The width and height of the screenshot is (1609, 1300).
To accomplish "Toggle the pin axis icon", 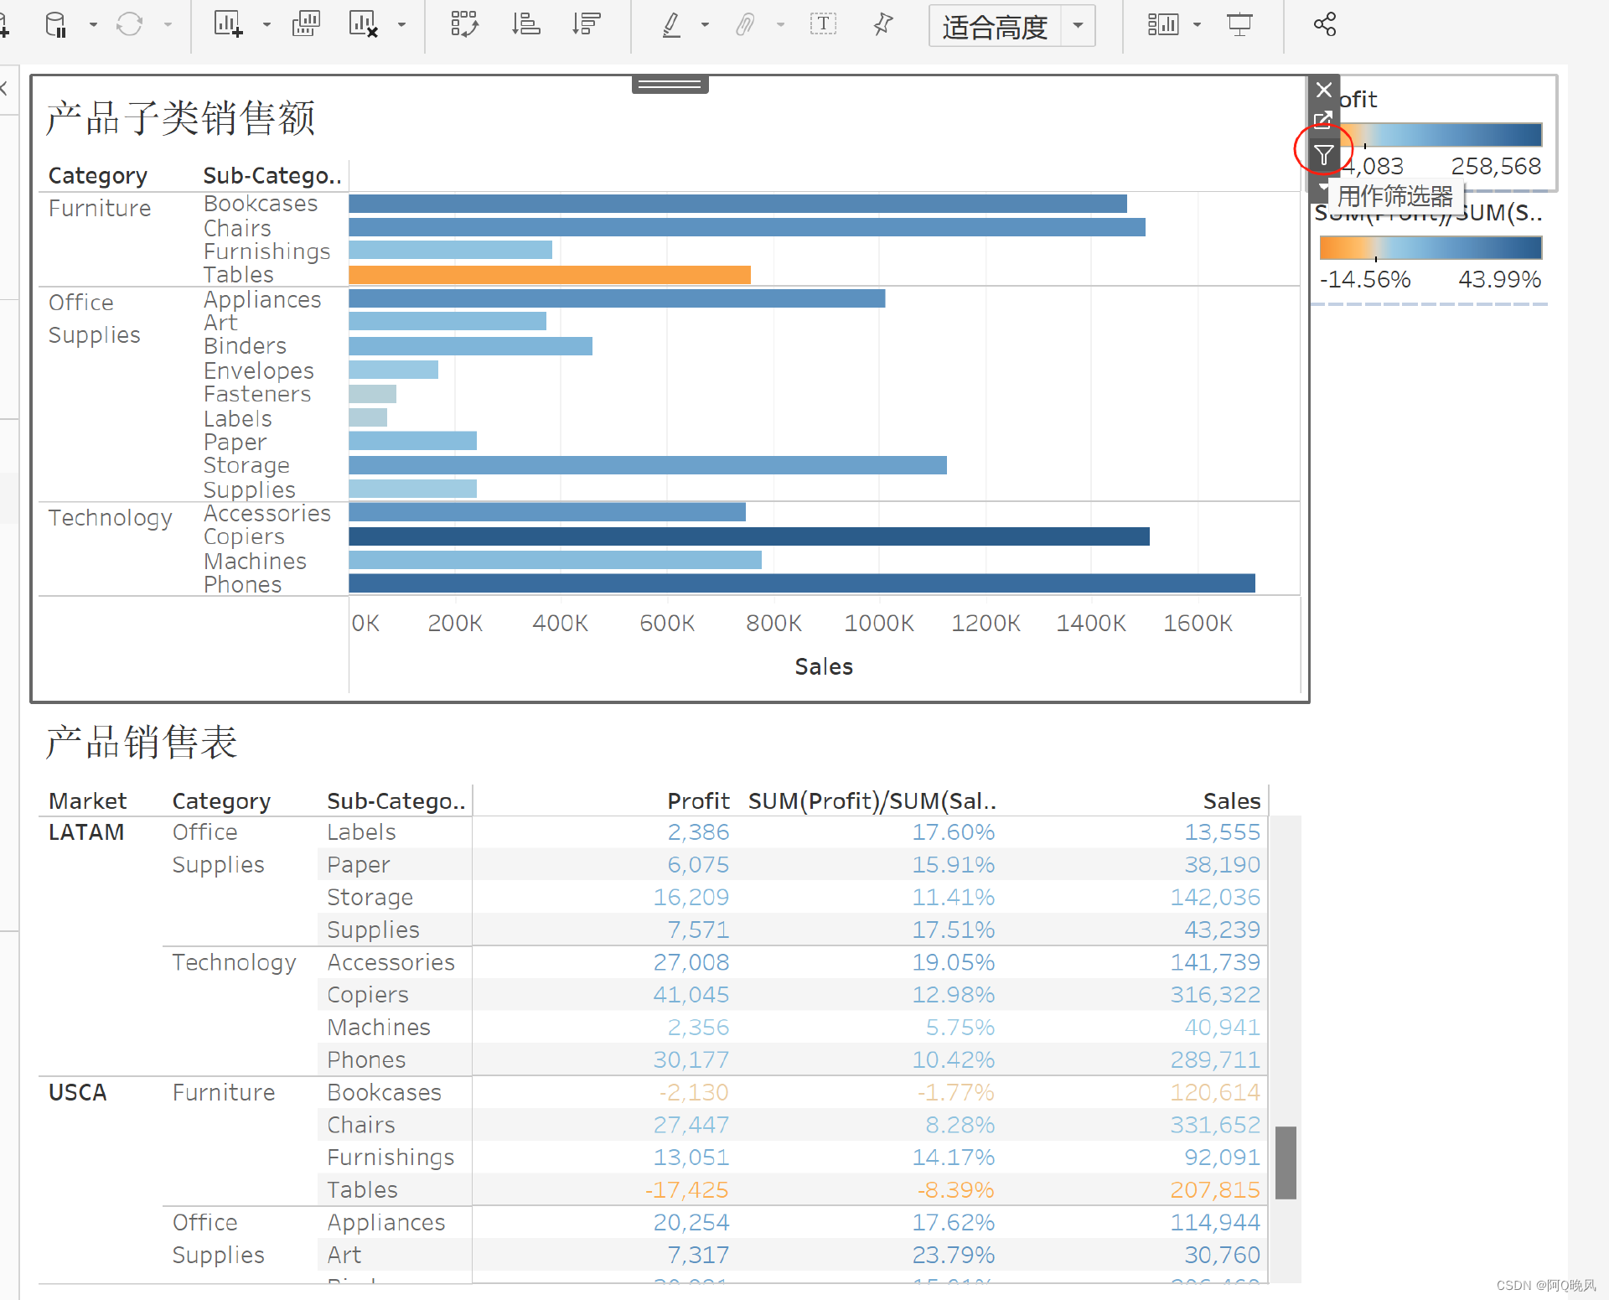I will (x=882, y=24).
